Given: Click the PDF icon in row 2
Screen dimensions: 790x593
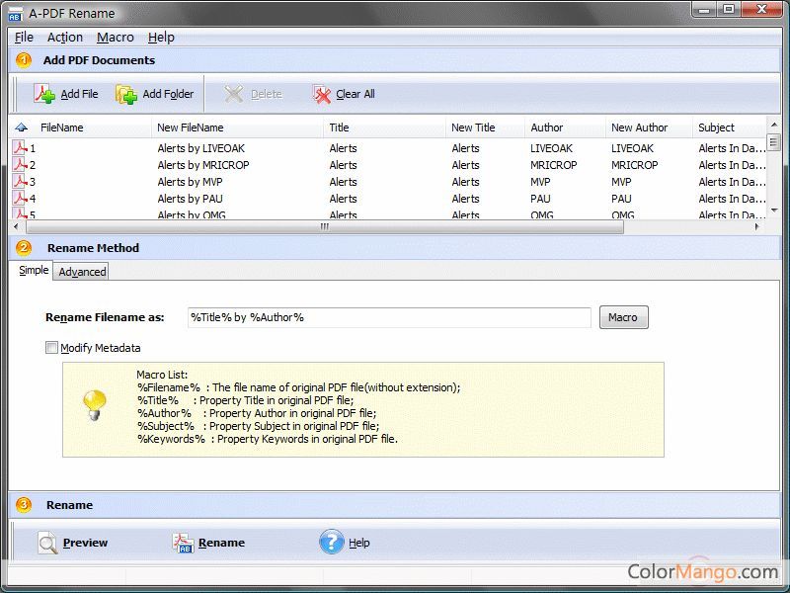Looking at the screenshot, I should tap(20, 164).
